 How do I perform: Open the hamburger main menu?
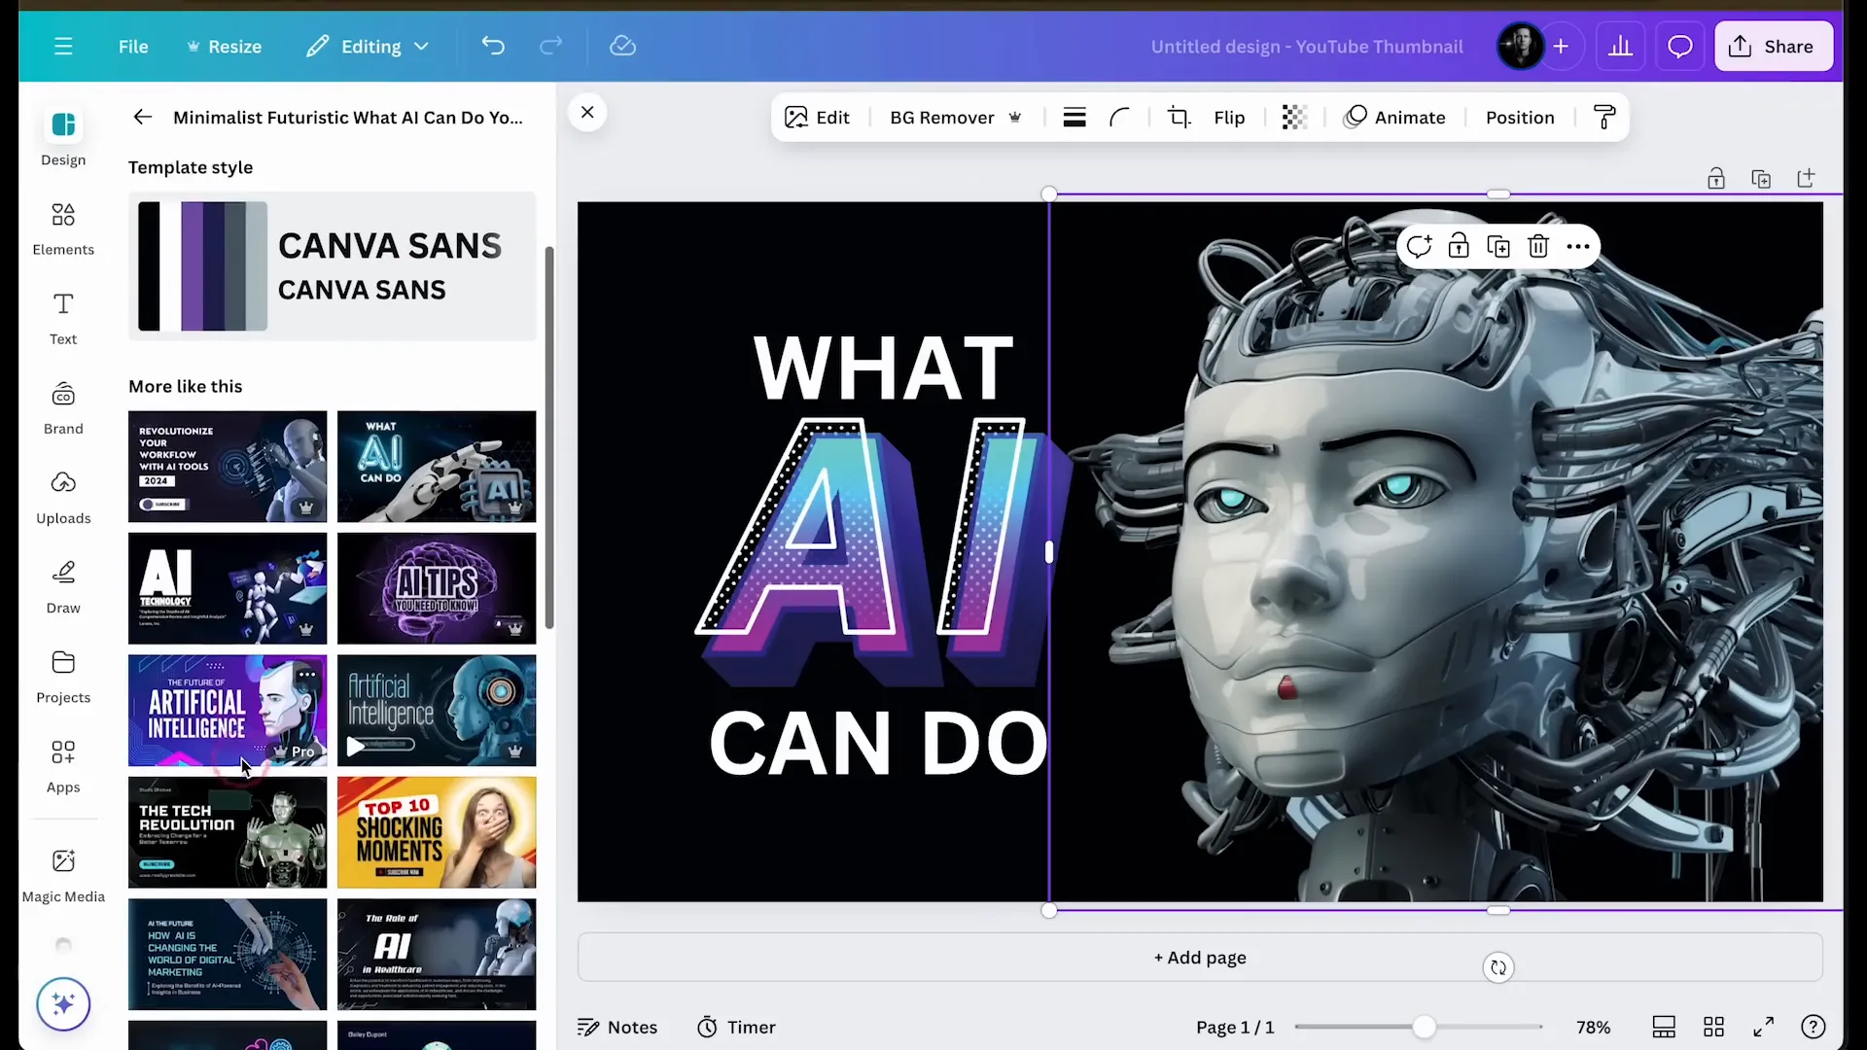(x=63, y=47)
